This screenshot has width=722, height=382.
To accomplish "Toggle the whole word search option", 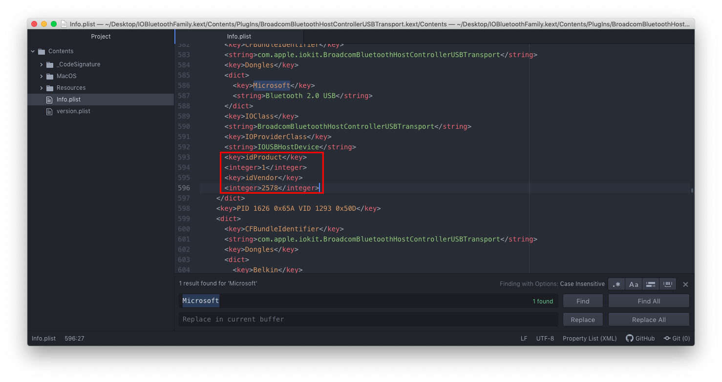I will (x=667, y=284).
